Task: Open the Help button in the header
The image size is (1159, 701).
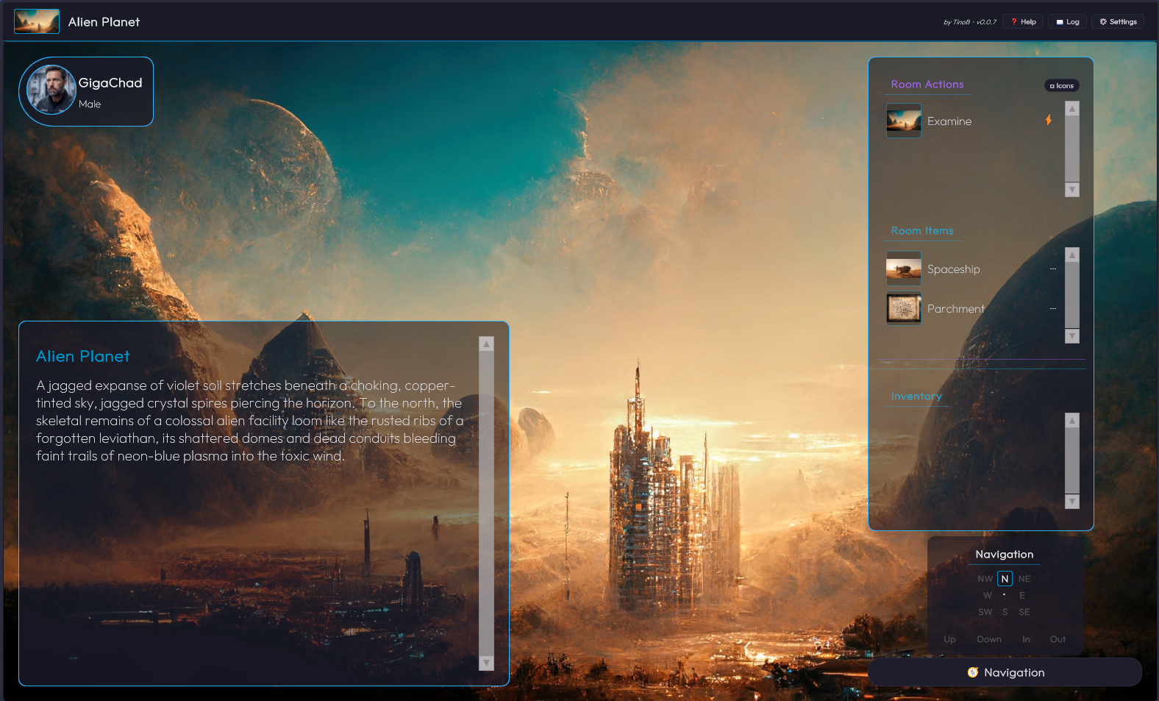Action: click(x=1023, y=22)
